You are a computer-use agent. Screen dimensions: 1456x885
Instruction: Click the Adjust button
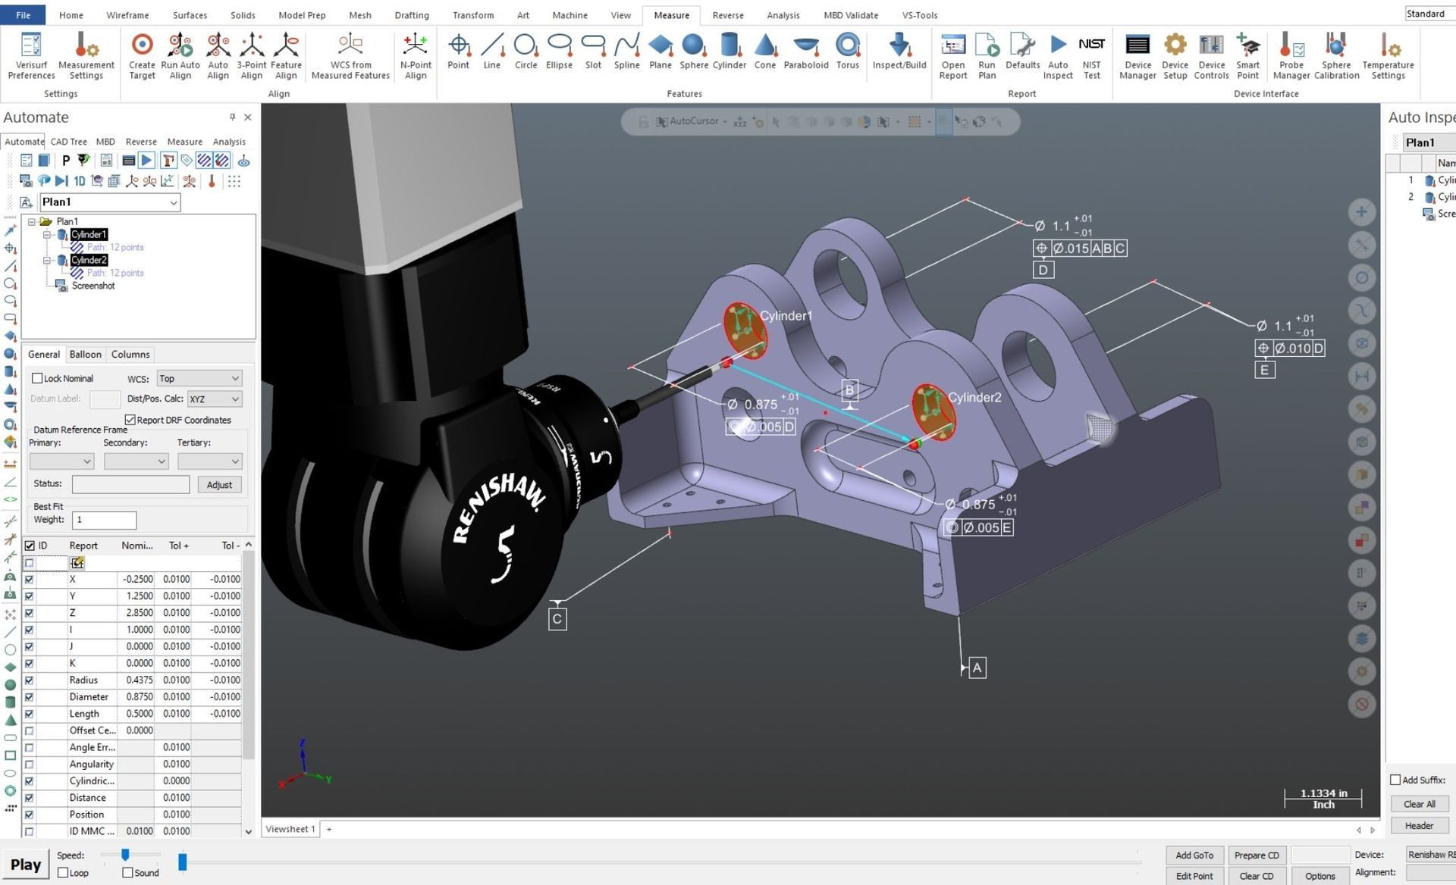[x=219, y=485]
